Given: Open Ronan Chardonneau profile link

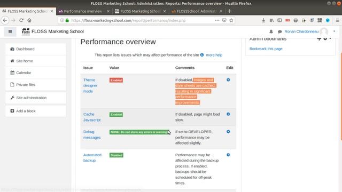Looking at the screenshot, I should [x=301, y=31].
